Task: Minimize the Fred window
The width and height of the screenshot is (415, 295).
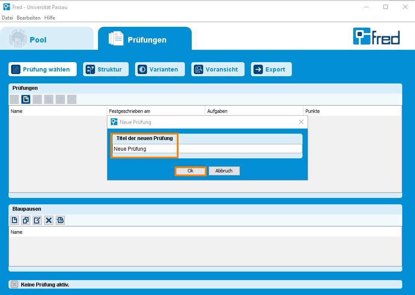Action: (x=366, y=7)
